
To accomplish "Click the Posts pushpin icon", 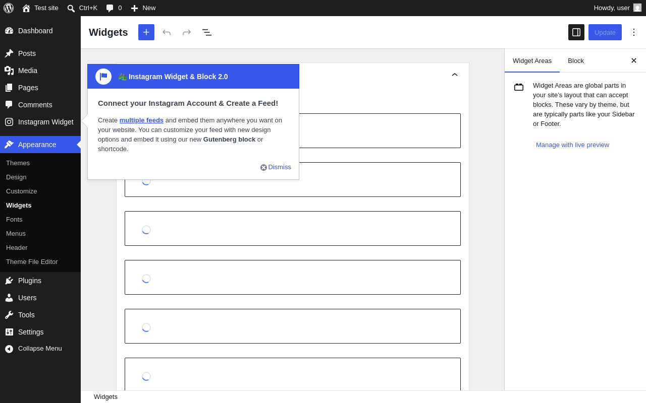I will coord(9,53).
